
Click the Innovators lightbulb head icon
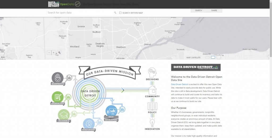89,124
